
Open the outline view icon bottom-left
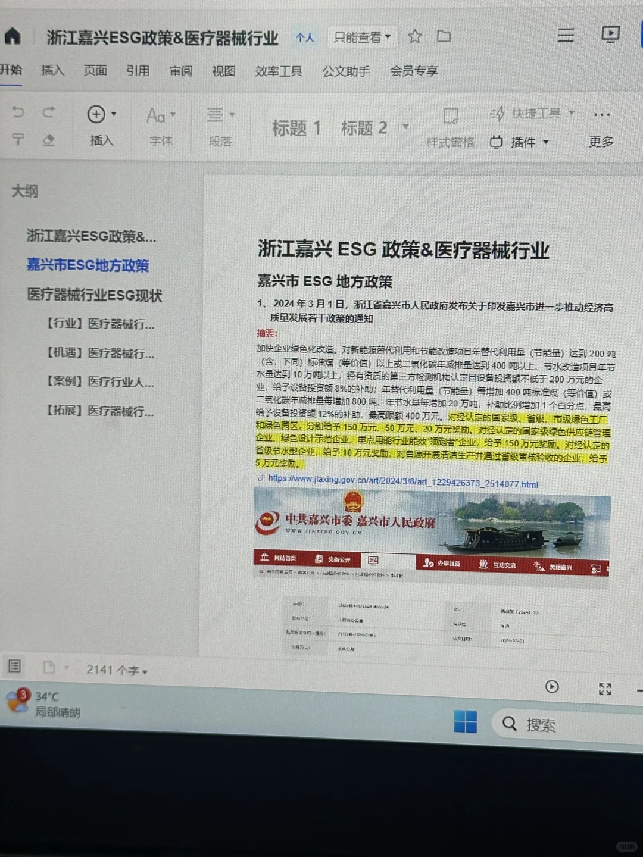tap(14, 666)
